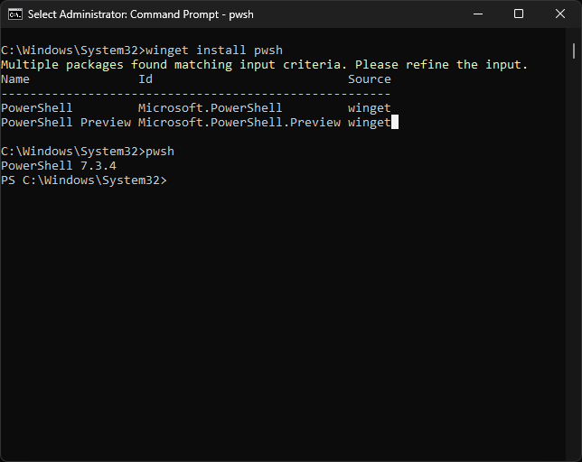Screen dimensions: 582x462
Task: Click the 'PowerShell Preview' name entry
Action: click(66, 123)
